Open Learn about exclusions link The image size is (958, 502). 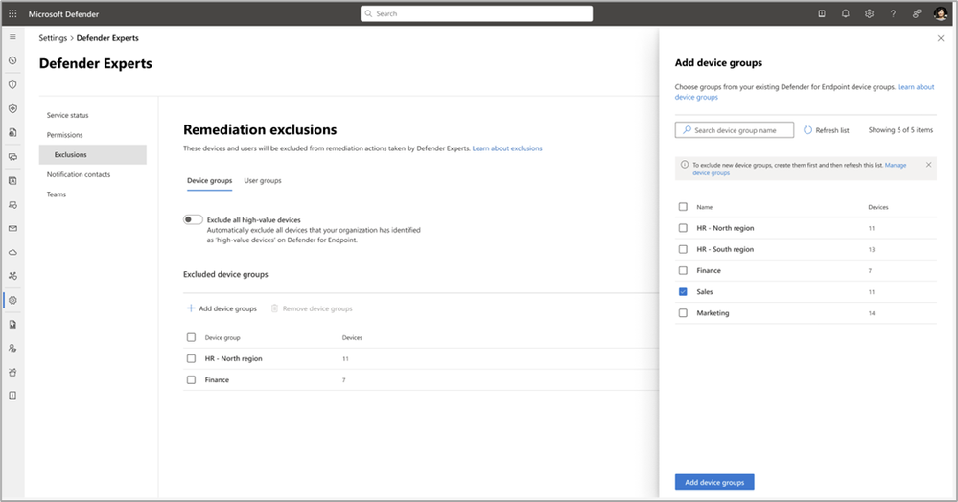507,148
